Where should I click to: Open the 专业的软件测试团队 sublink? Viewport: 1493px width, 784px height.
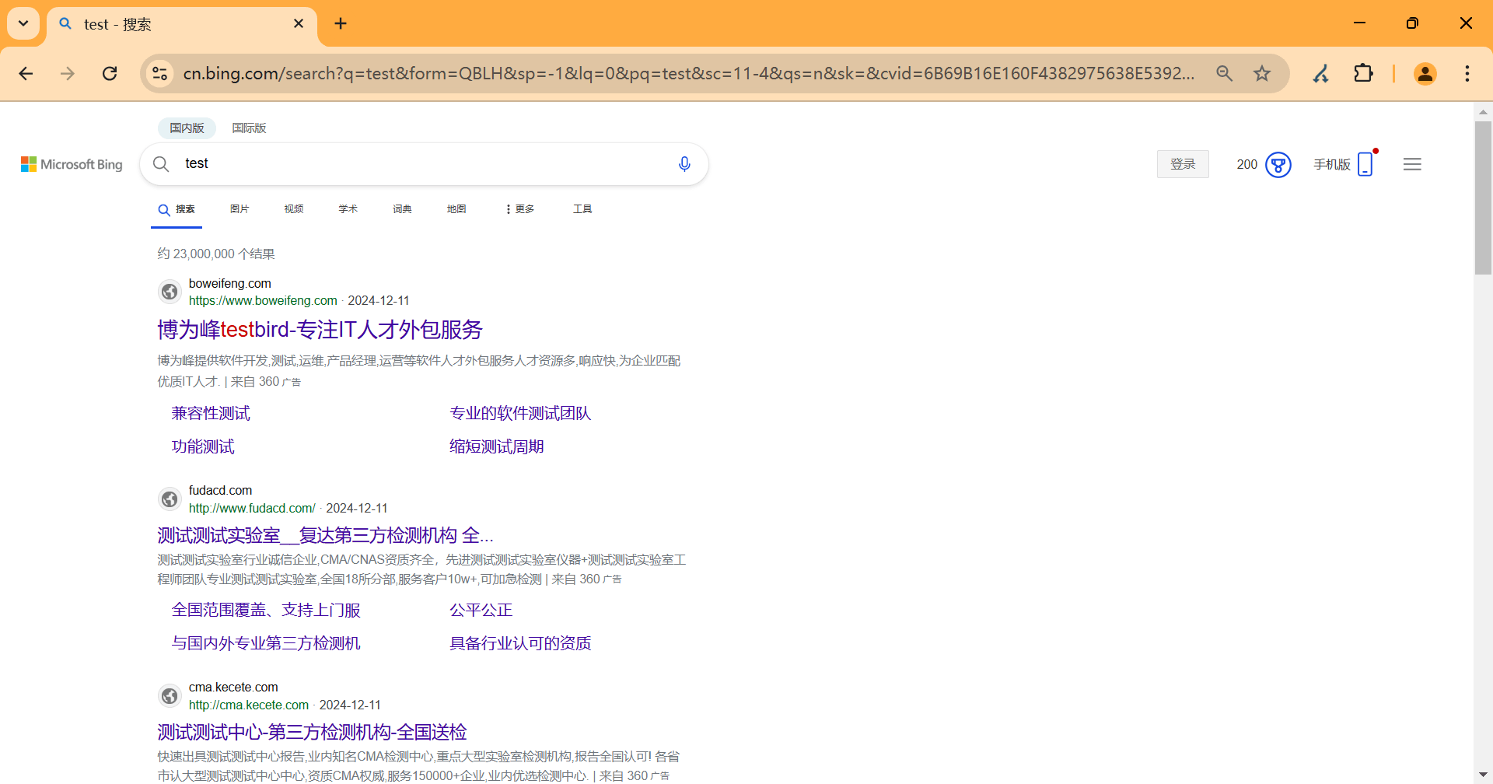[520, 413]
